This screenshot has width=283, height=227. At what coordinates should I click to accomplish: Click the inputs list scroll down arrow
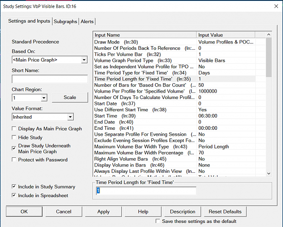click(269, 174)
